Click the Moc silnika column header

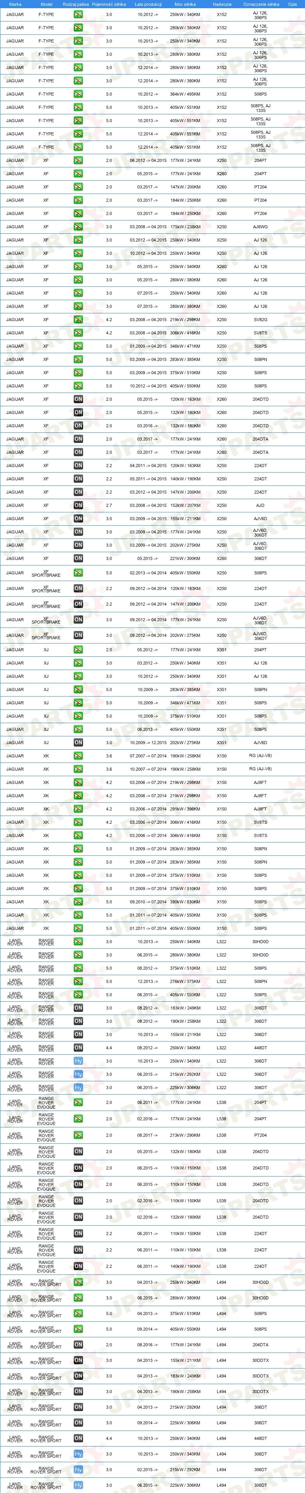[x=185, y=4]
